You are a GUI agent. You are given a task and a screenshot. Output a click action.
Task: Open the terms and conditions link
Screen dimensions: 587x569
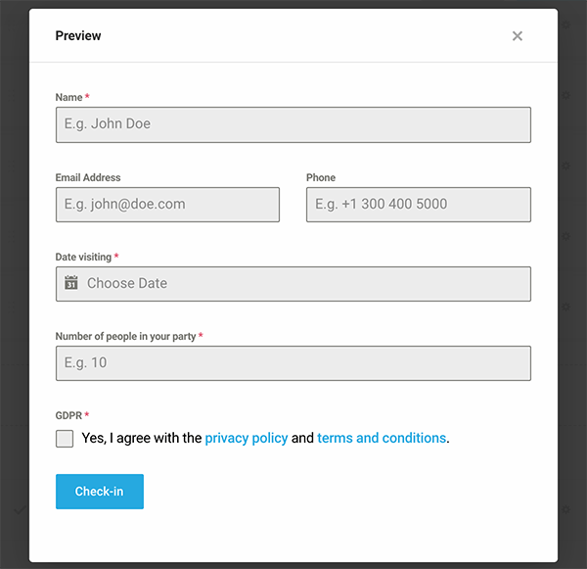pyautogui.click(x=382, y=438)
